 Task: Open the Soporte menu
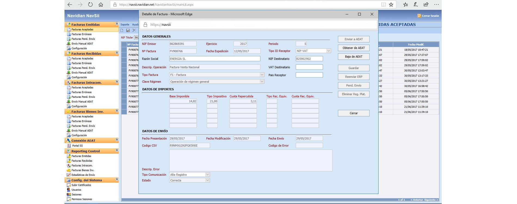(125, 24)
